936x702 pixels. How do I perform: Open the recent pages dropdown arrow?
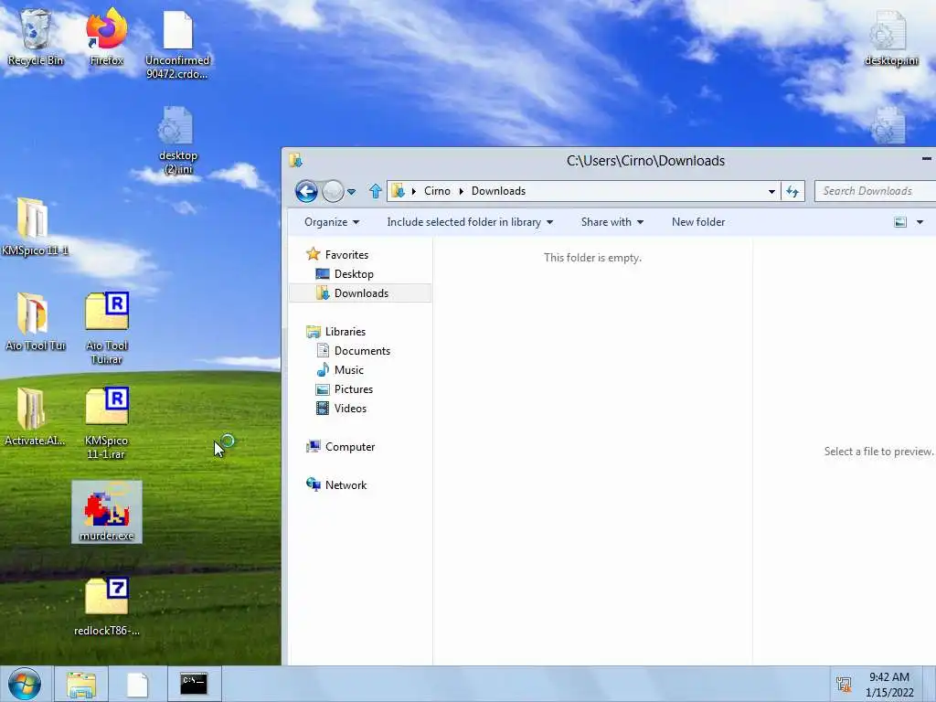click(x=352, y=192)
